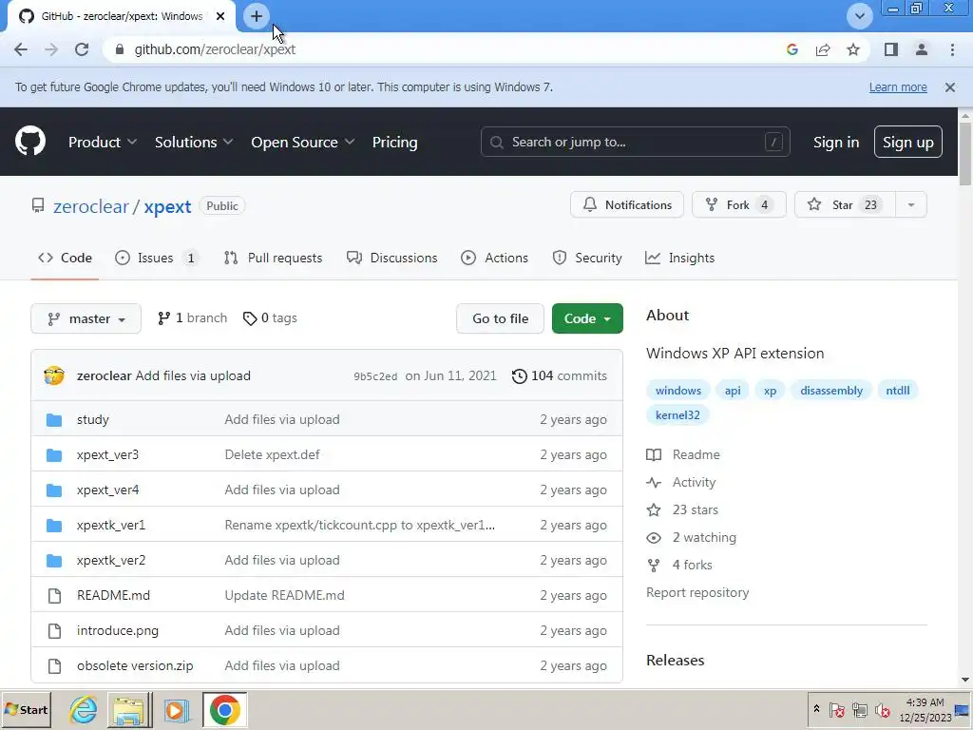Go back with the browser back arrow

[x=21, y=49]
